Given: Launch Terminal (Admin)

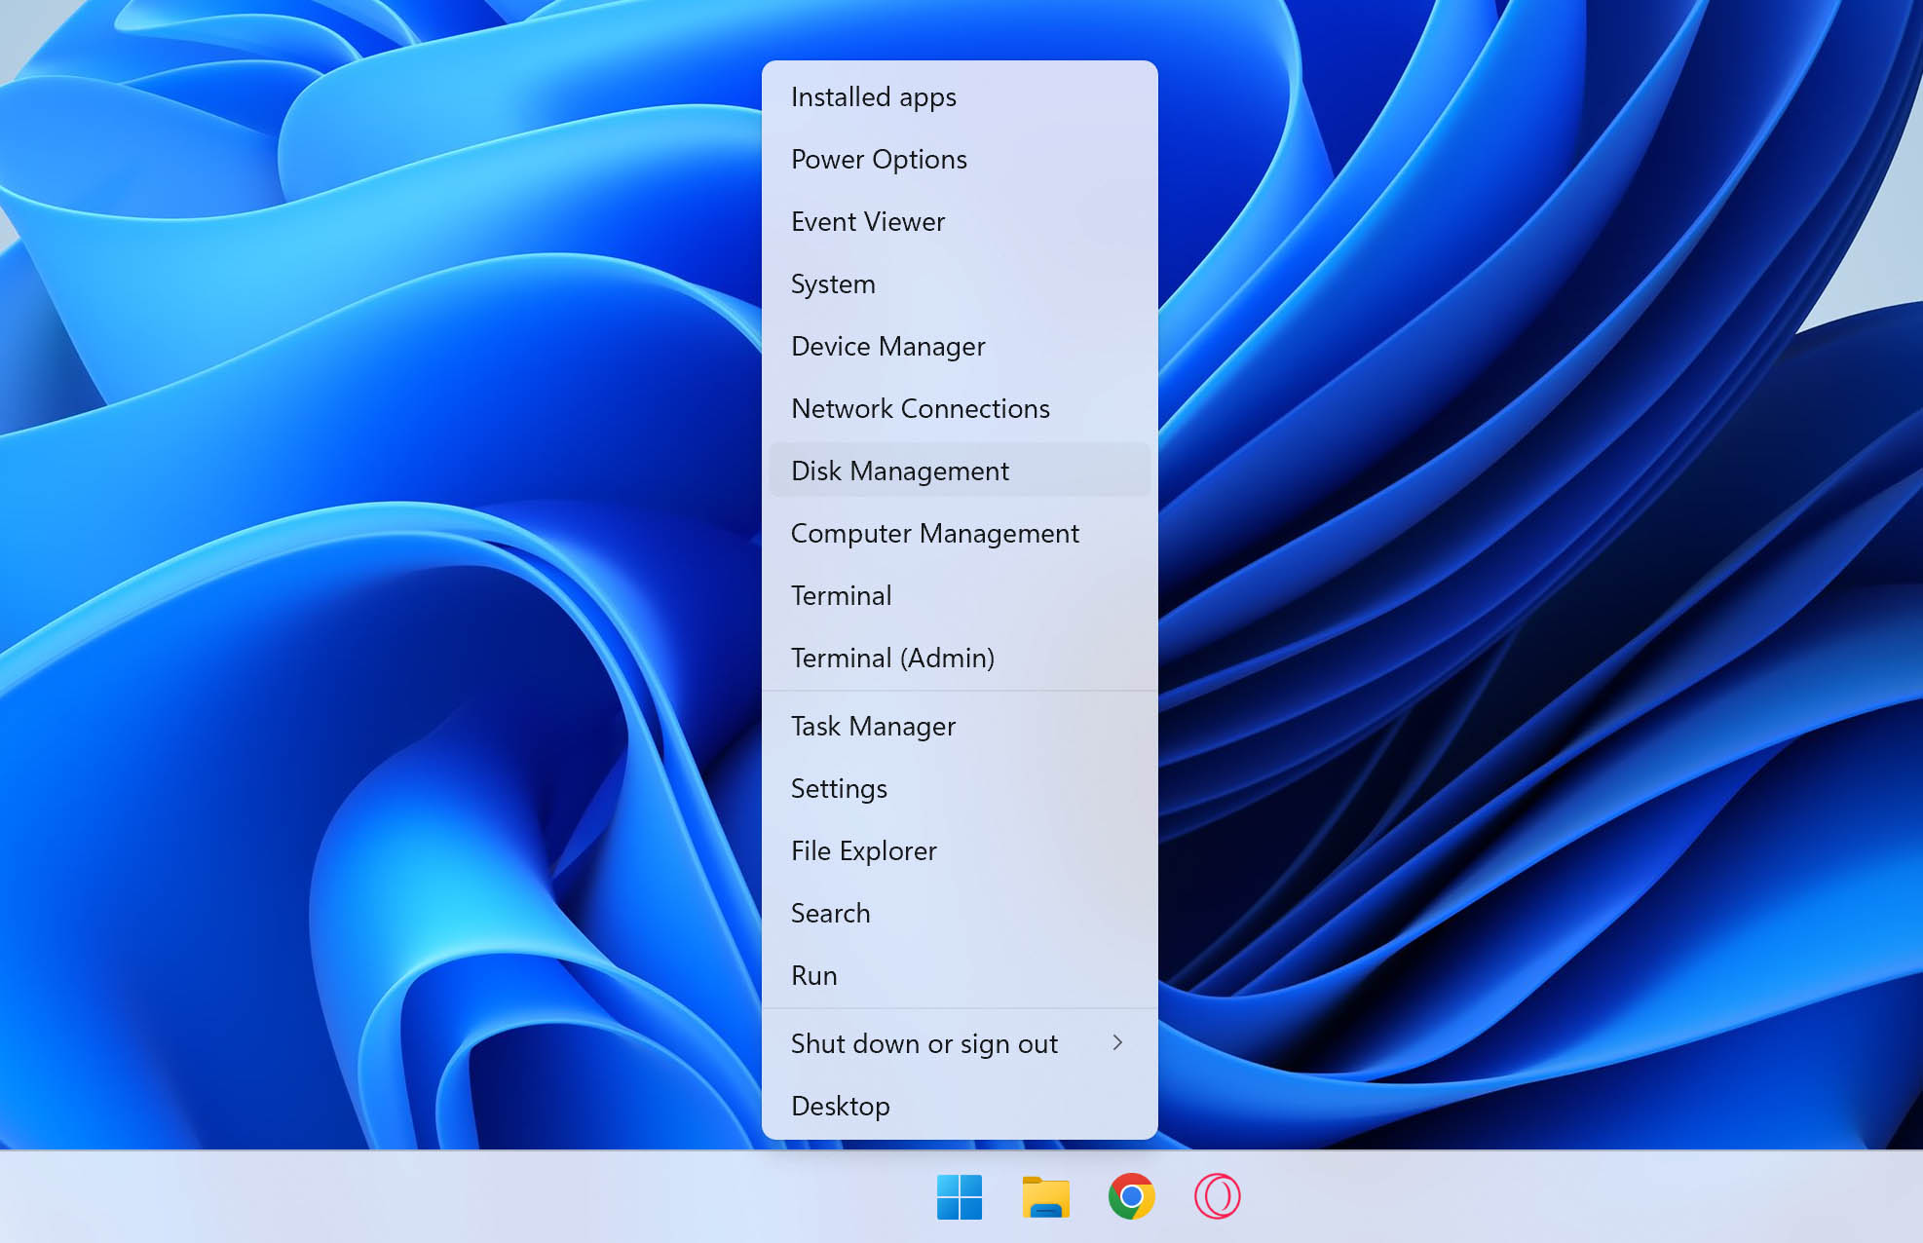Looking at the screenshot, I should point(892,659).
